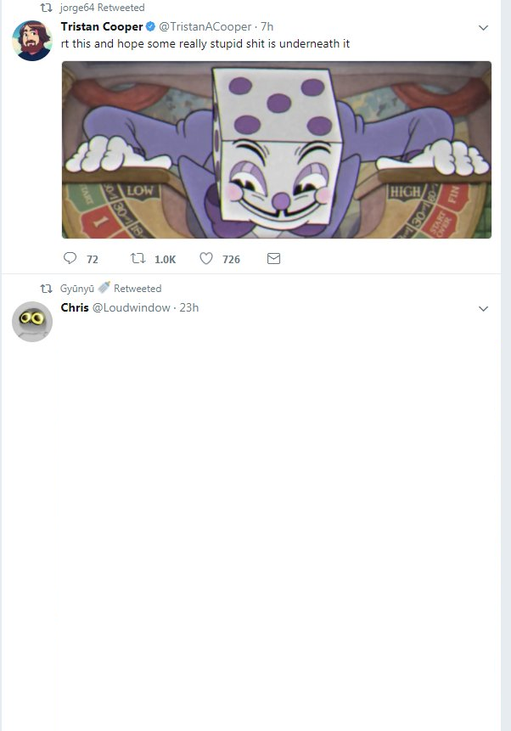The image size is (511, 731).
Task: Open Tristan Cooper's profile avatar
Action: click(32, 41)
